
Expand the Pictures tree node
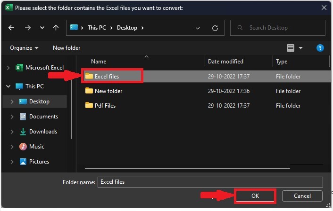[x=12, y=162]
